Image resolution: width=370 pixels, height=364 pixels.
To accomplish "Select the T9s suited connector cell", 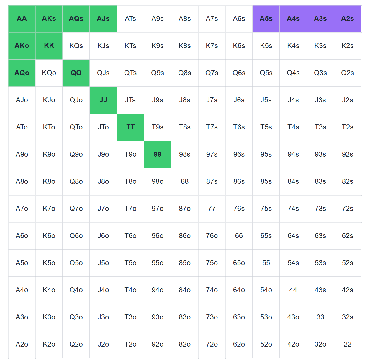I will (158, 127).
